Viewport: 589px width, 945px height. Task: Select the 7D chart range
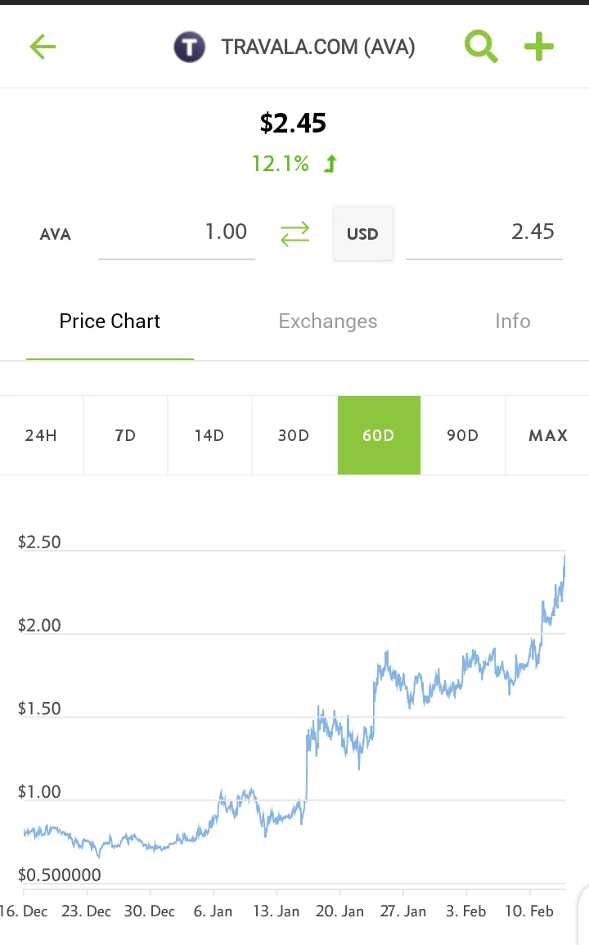click(x=125, y=435)
